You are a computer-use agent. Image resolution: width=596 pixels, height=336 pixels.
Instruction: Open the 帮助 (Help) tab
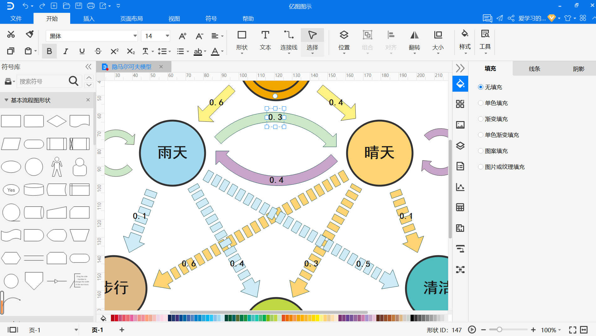click(x=248, y=18)
